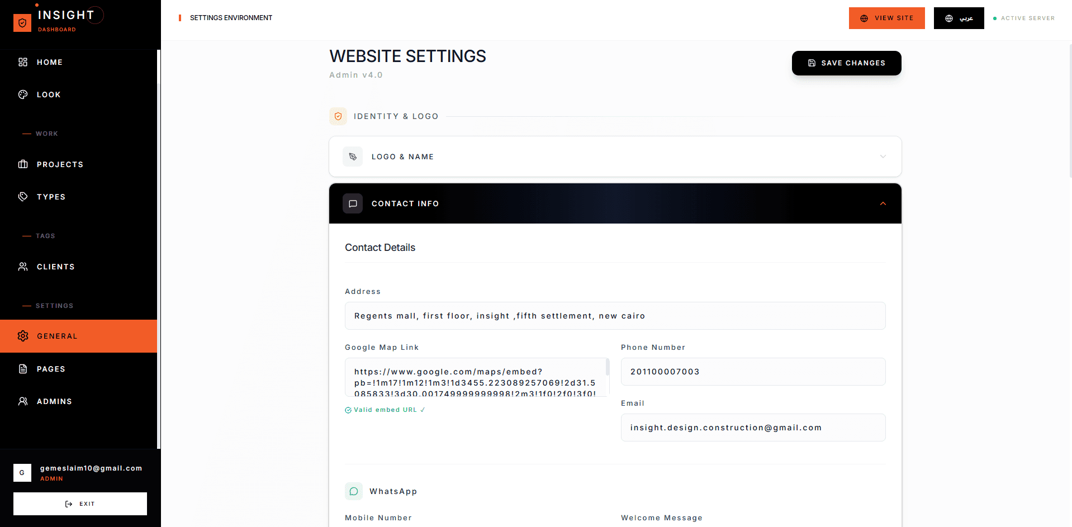The image size is (1072, 527).
Task: Expand the Logo & Name section chevron
Action: [883, 156]
